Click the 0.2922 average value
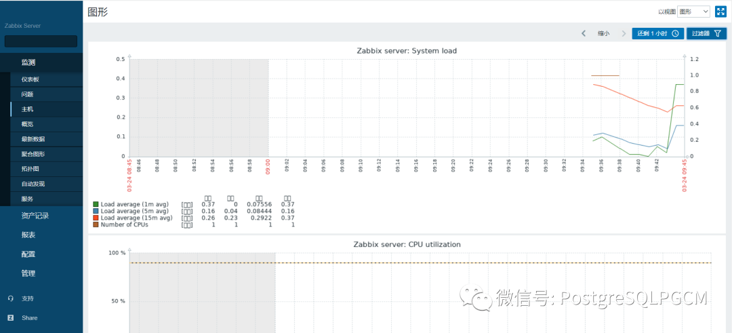Viewport: 732px width, 333px height. [x=263, y=218]
